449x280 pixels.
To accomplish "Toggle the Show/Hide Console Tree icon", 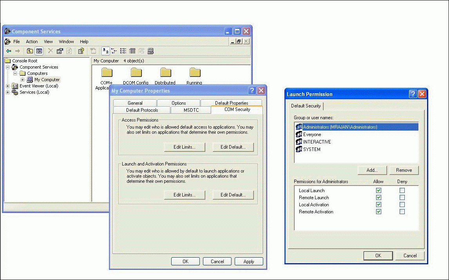I will coord(39,51).
